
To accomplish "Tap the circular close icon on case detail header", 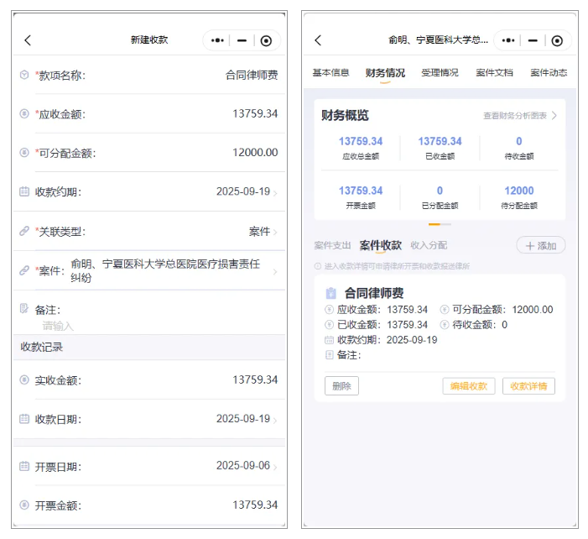I will pyautogui.click(x=556, y=40).
